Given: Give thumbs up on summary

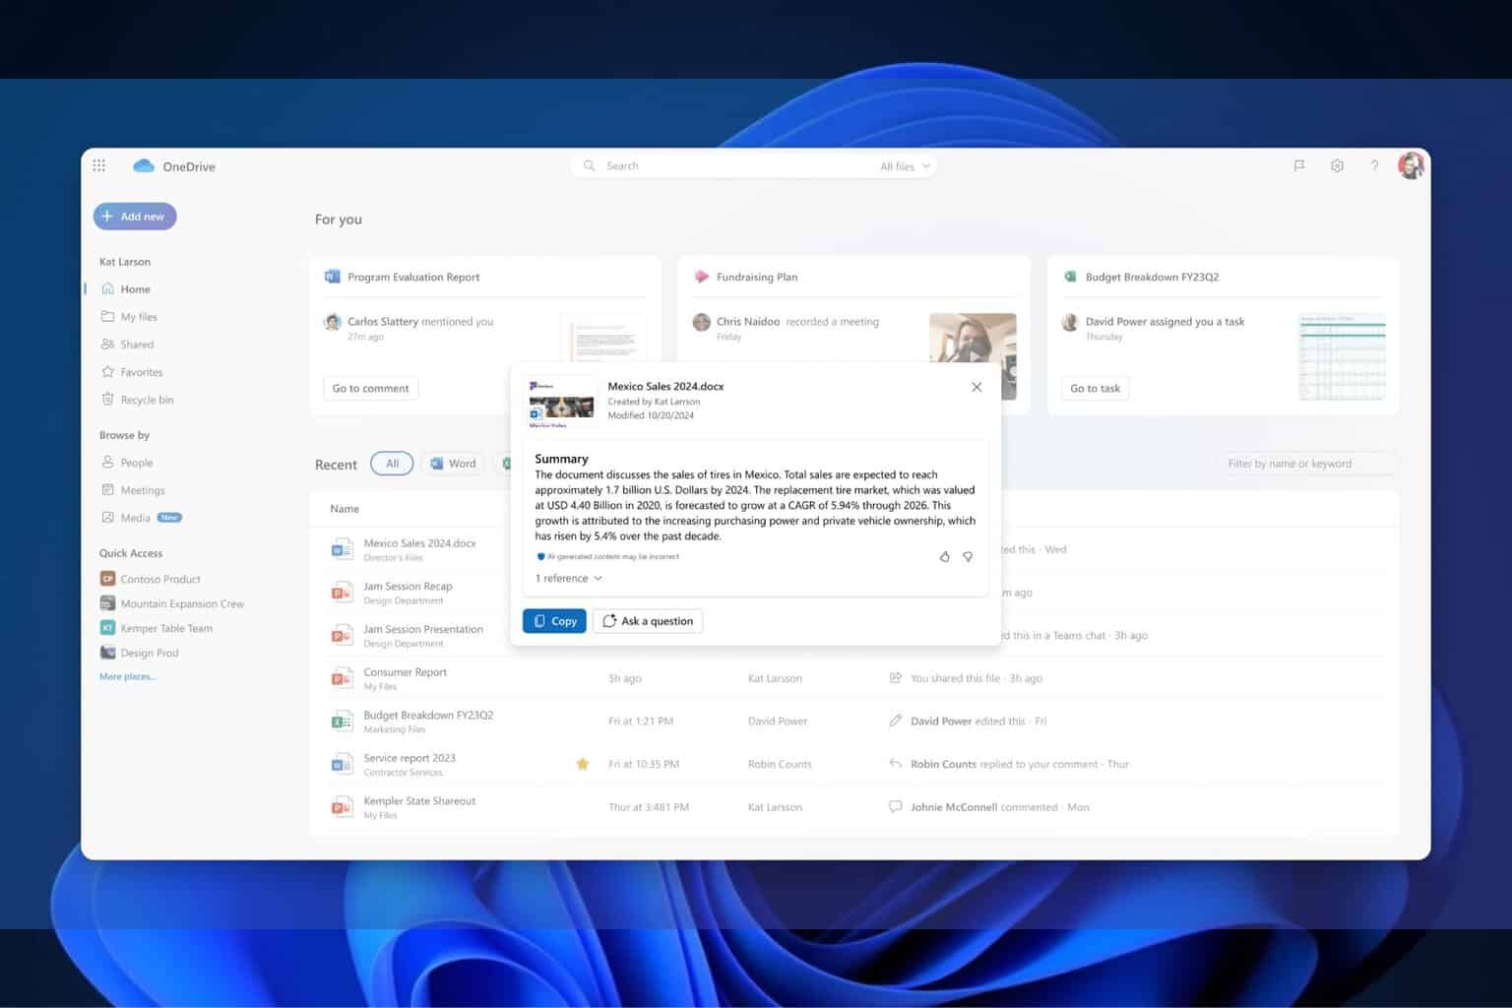Looking at the screenshot, I should tap(944, 556).
